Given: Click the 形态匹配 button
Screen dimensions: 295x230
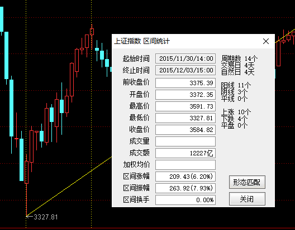Looking at the screenshot, I should (247, 182).
